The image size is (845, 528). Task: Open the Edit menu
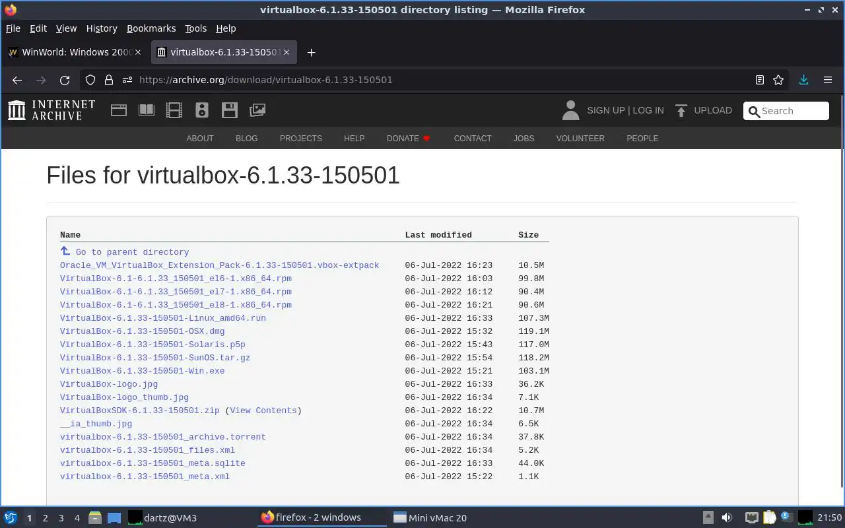[x=38, y=28]
